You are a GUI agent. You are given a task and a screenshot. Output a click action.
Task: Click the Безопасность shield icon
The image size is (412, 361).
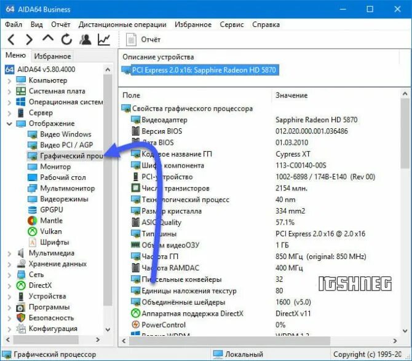(x=21, y=317)
